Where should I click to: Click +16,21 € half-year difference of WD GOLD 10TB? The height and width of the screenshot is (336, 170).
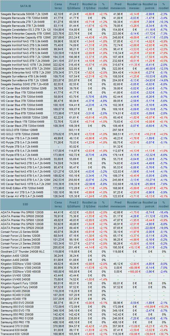click(150, 134)
